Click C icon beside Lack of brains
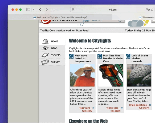Screen dimensions: 155x123 point(128,56)
